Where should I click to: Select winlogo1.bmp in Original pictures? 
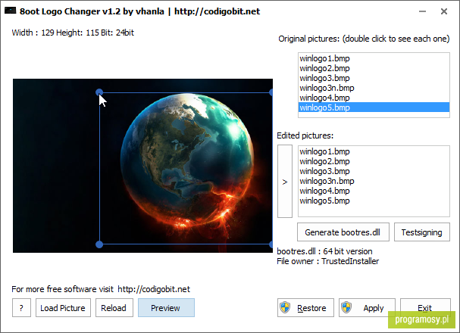pyautogui.click(x=374, y=58)
